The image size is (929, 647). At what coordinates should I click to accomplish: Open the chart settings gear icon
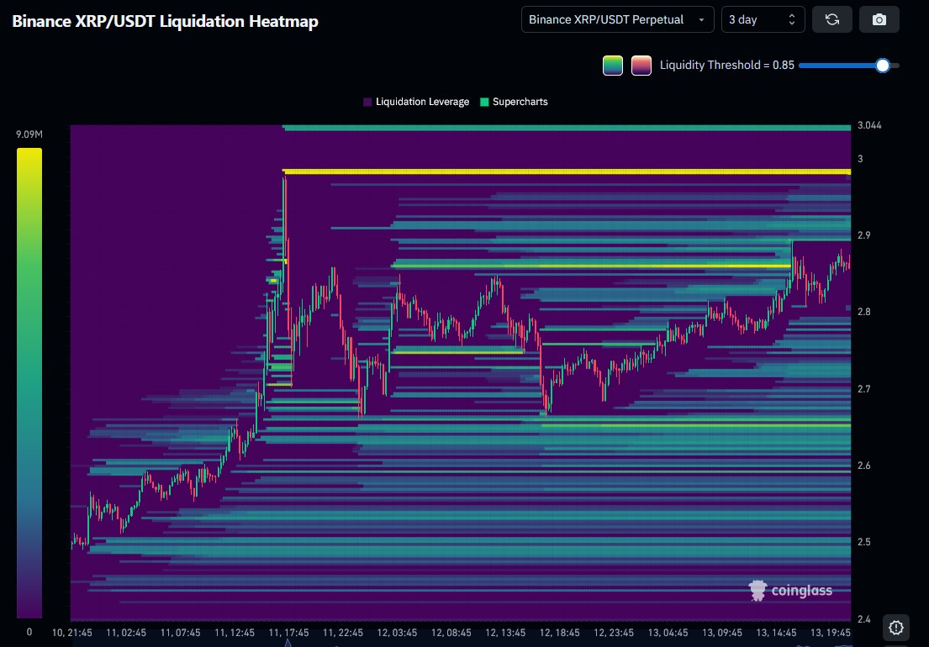coord(896,628)
